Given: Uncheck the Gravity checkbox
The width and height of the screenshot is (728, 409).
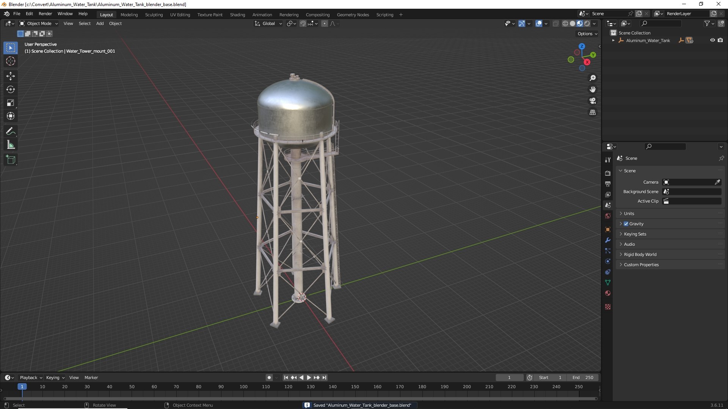Looking at the screenshot, I should click(x=626, y=224).
